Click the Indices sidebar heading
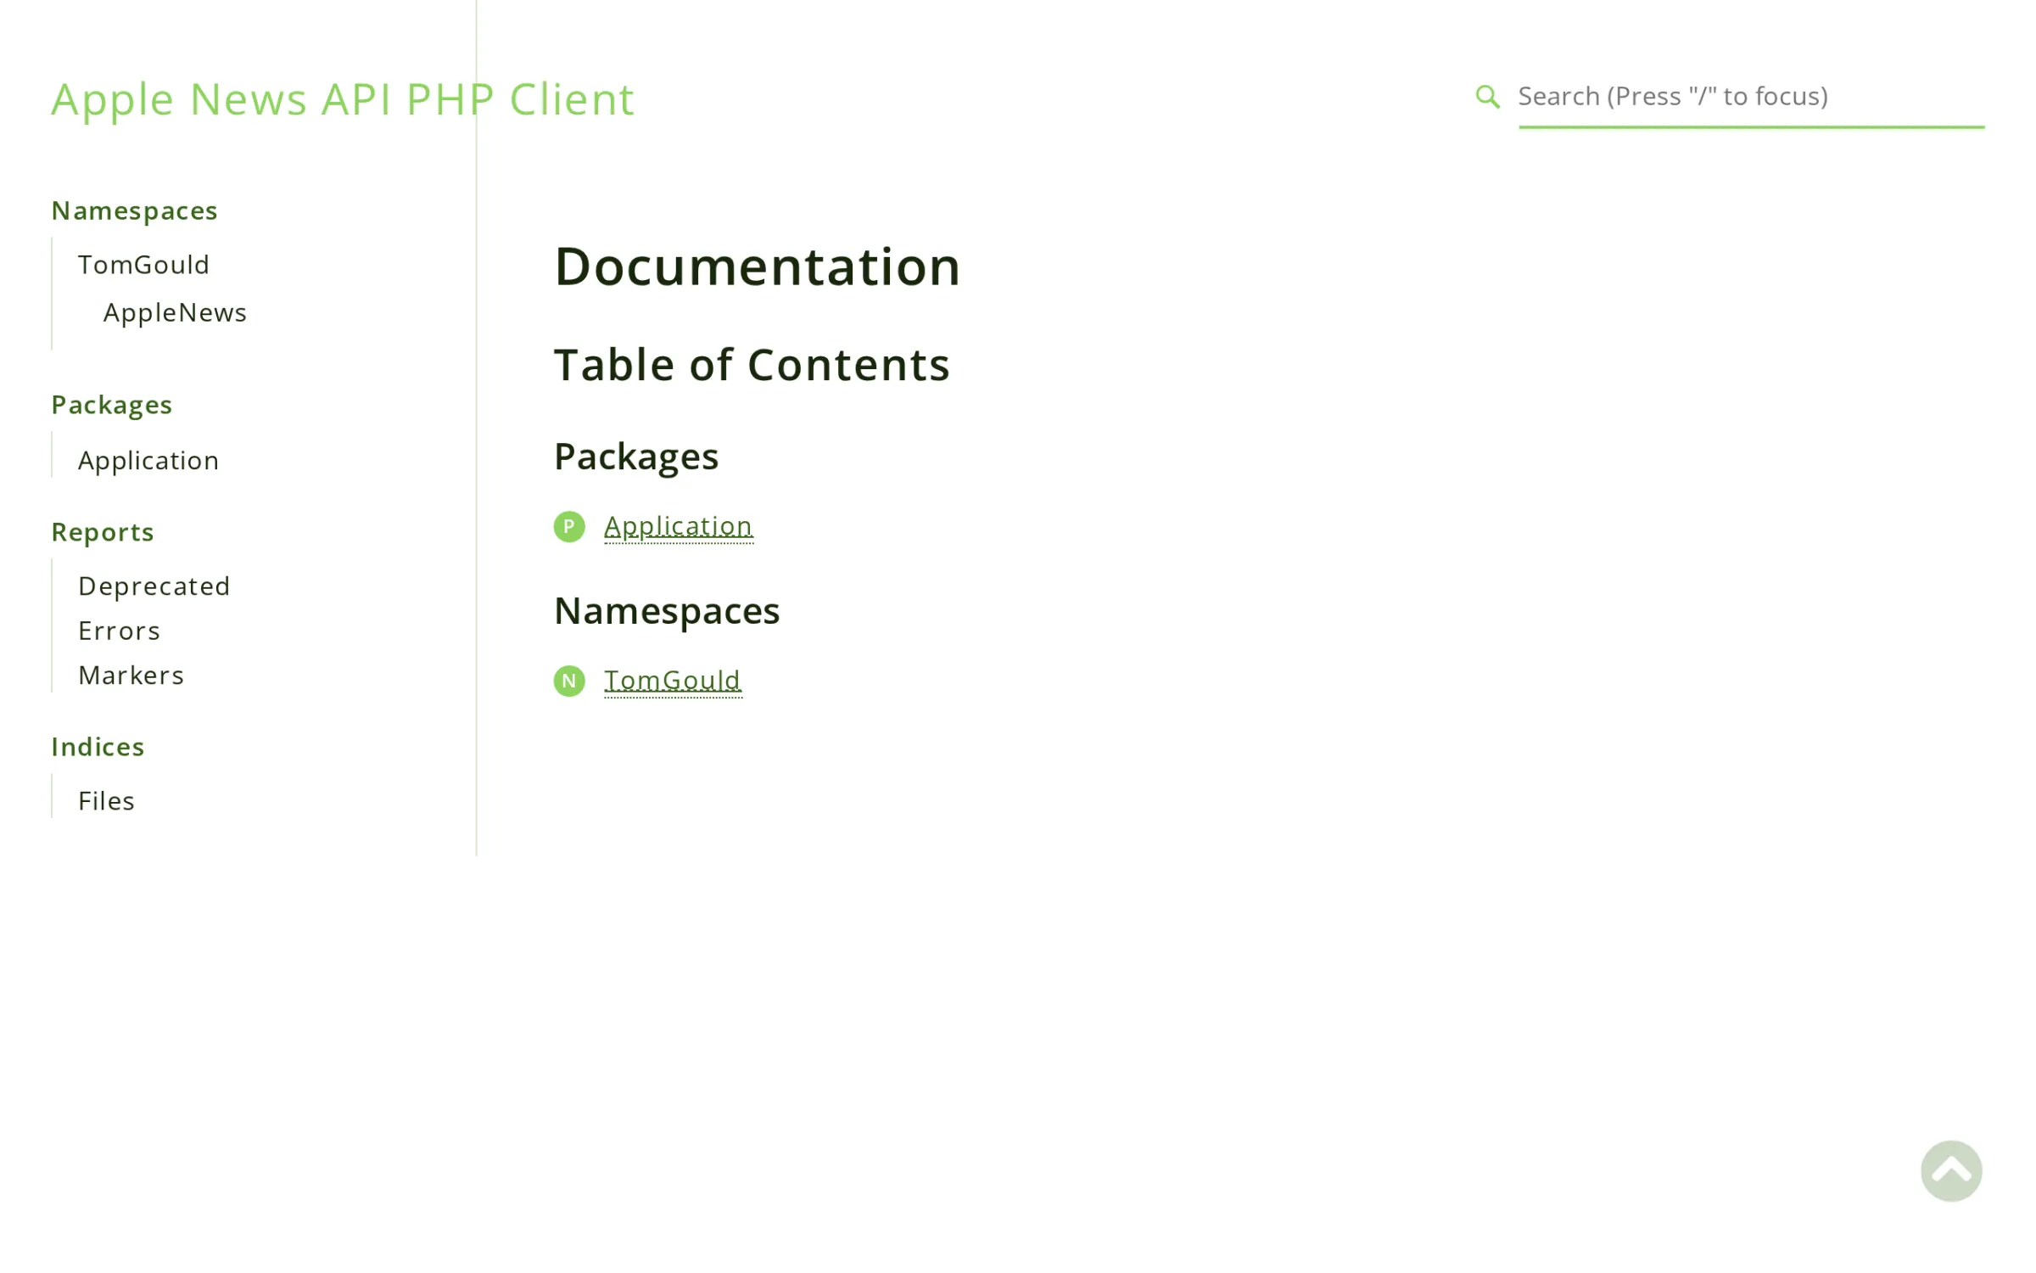 (x=98, y=747)
